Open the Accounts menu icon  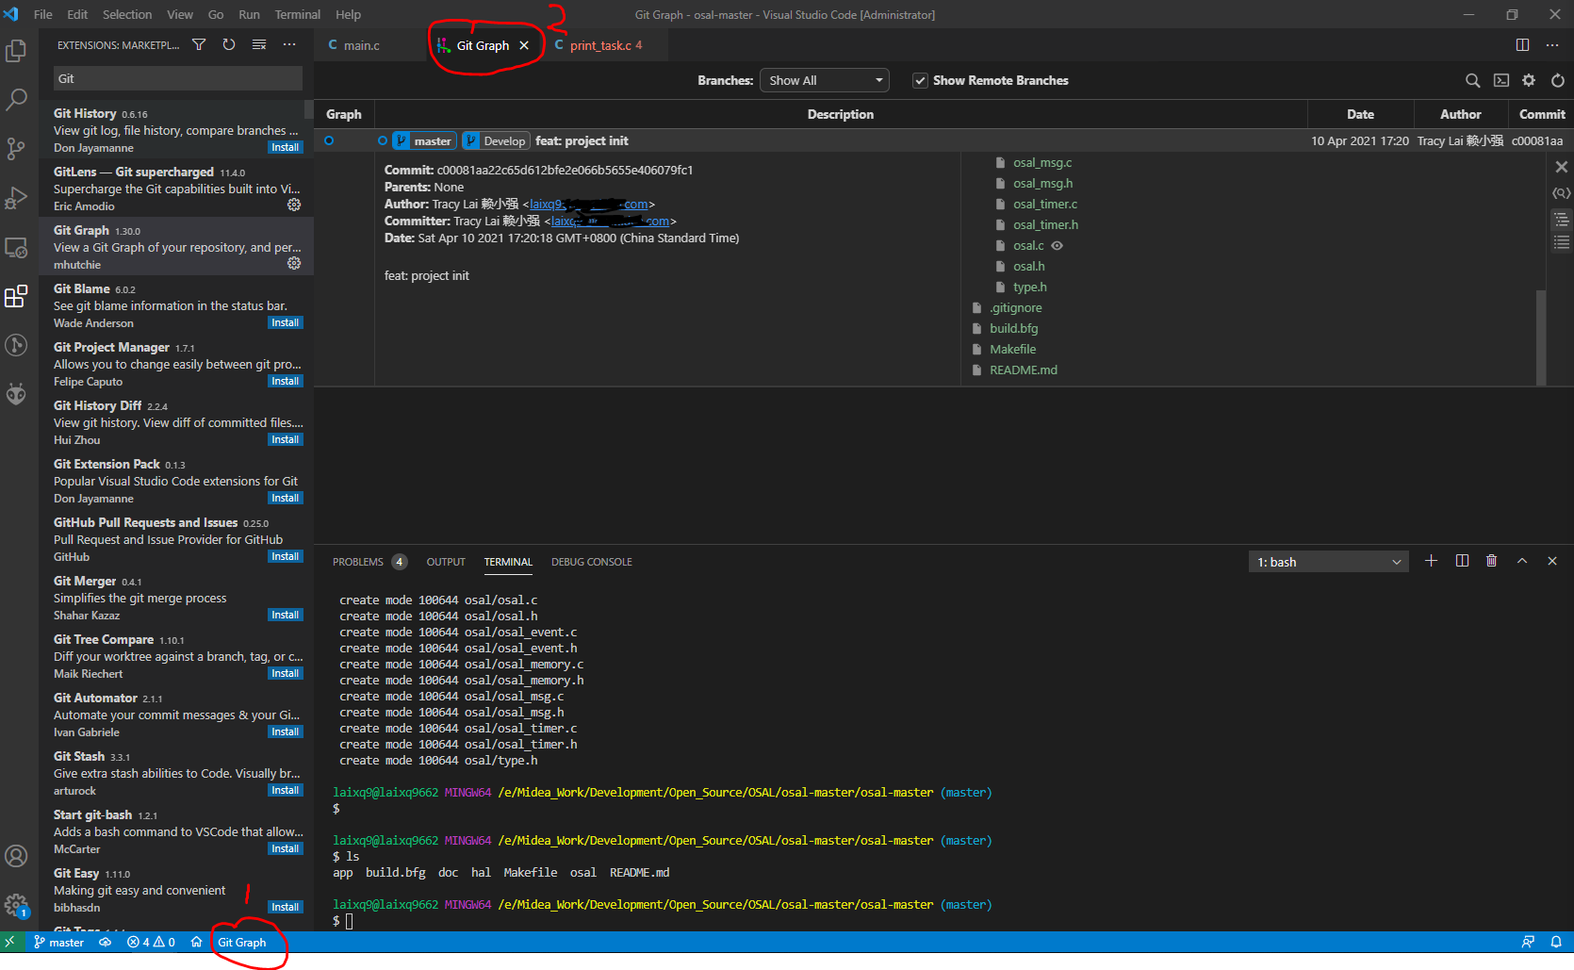pos(16,856)
